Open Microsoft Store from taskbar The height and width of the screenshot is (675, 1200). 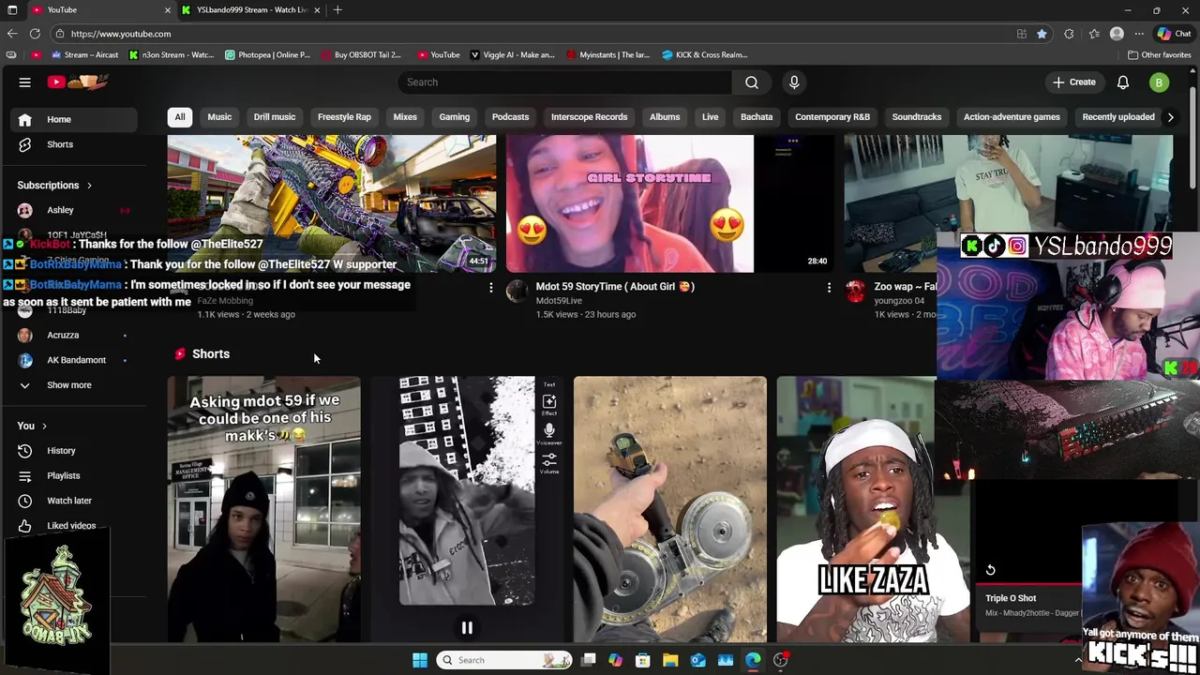click(643, 660)
